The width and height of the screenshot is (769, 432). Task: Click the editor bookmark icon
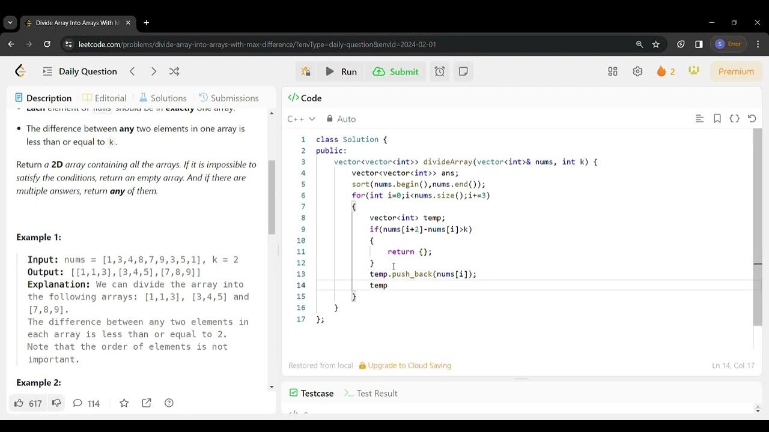[x=717, y=119]
